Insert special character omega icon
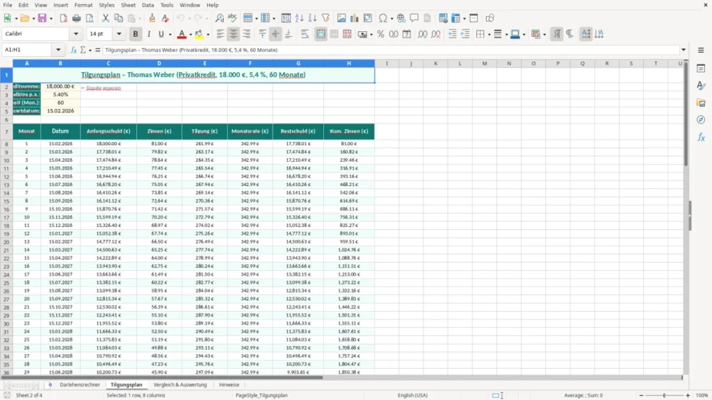 (x=383, y=18)
